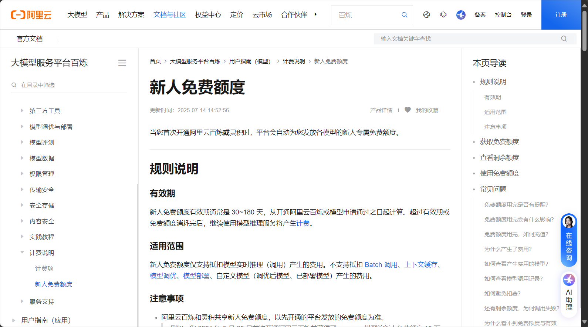Jump to 使用免费额度 in page guide

(500, 173)
